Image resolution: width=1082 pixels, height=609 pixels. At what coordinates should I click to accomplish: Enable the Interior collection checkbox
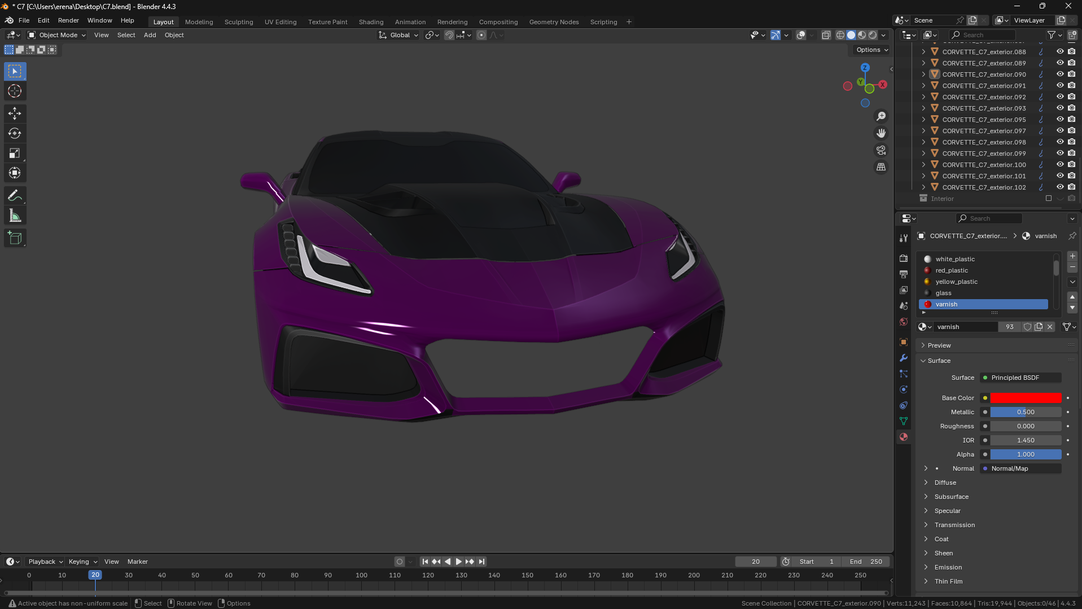click(x=1049, y=198)
